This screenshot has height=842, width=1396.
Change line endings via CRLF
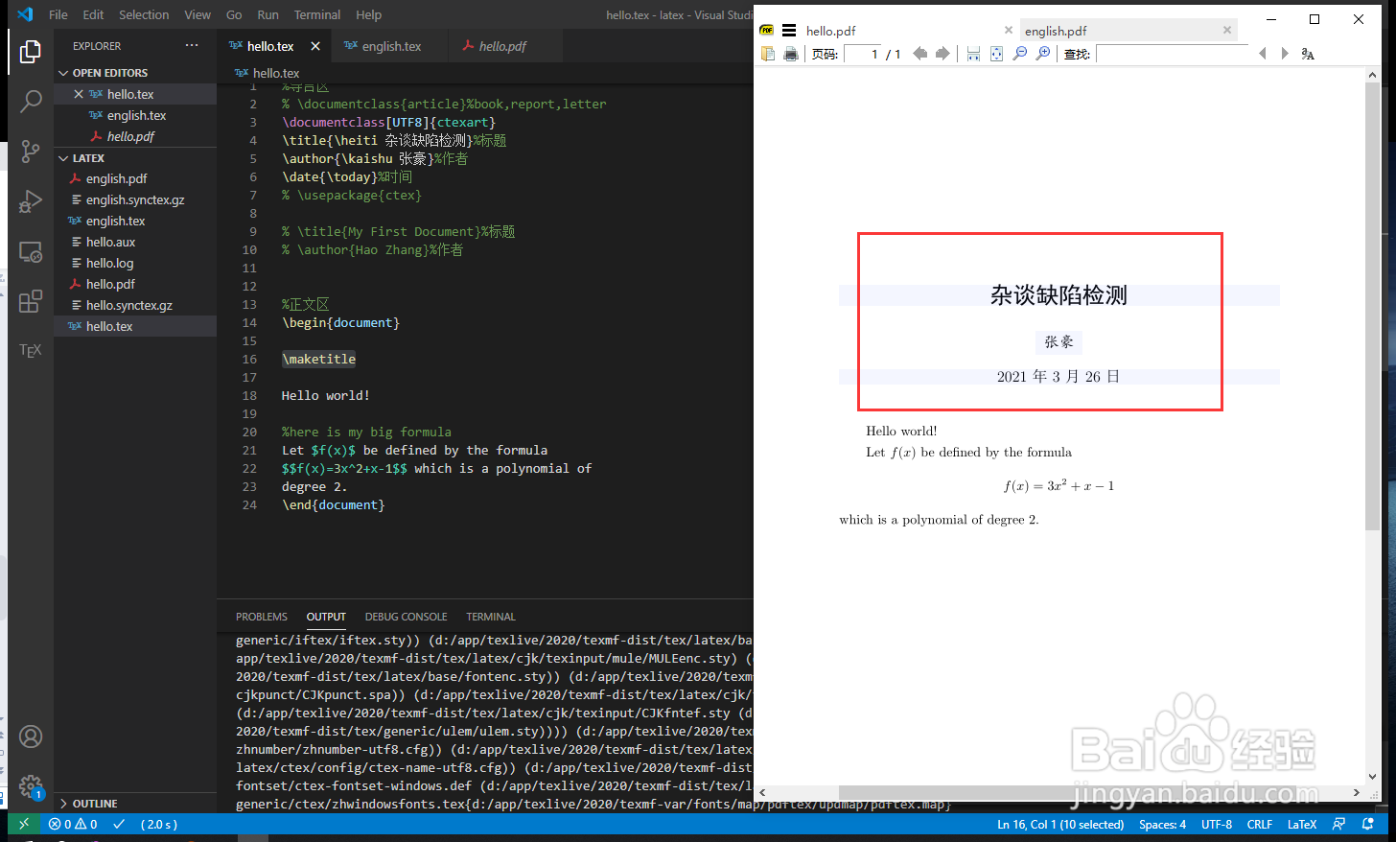[1260, 824]
